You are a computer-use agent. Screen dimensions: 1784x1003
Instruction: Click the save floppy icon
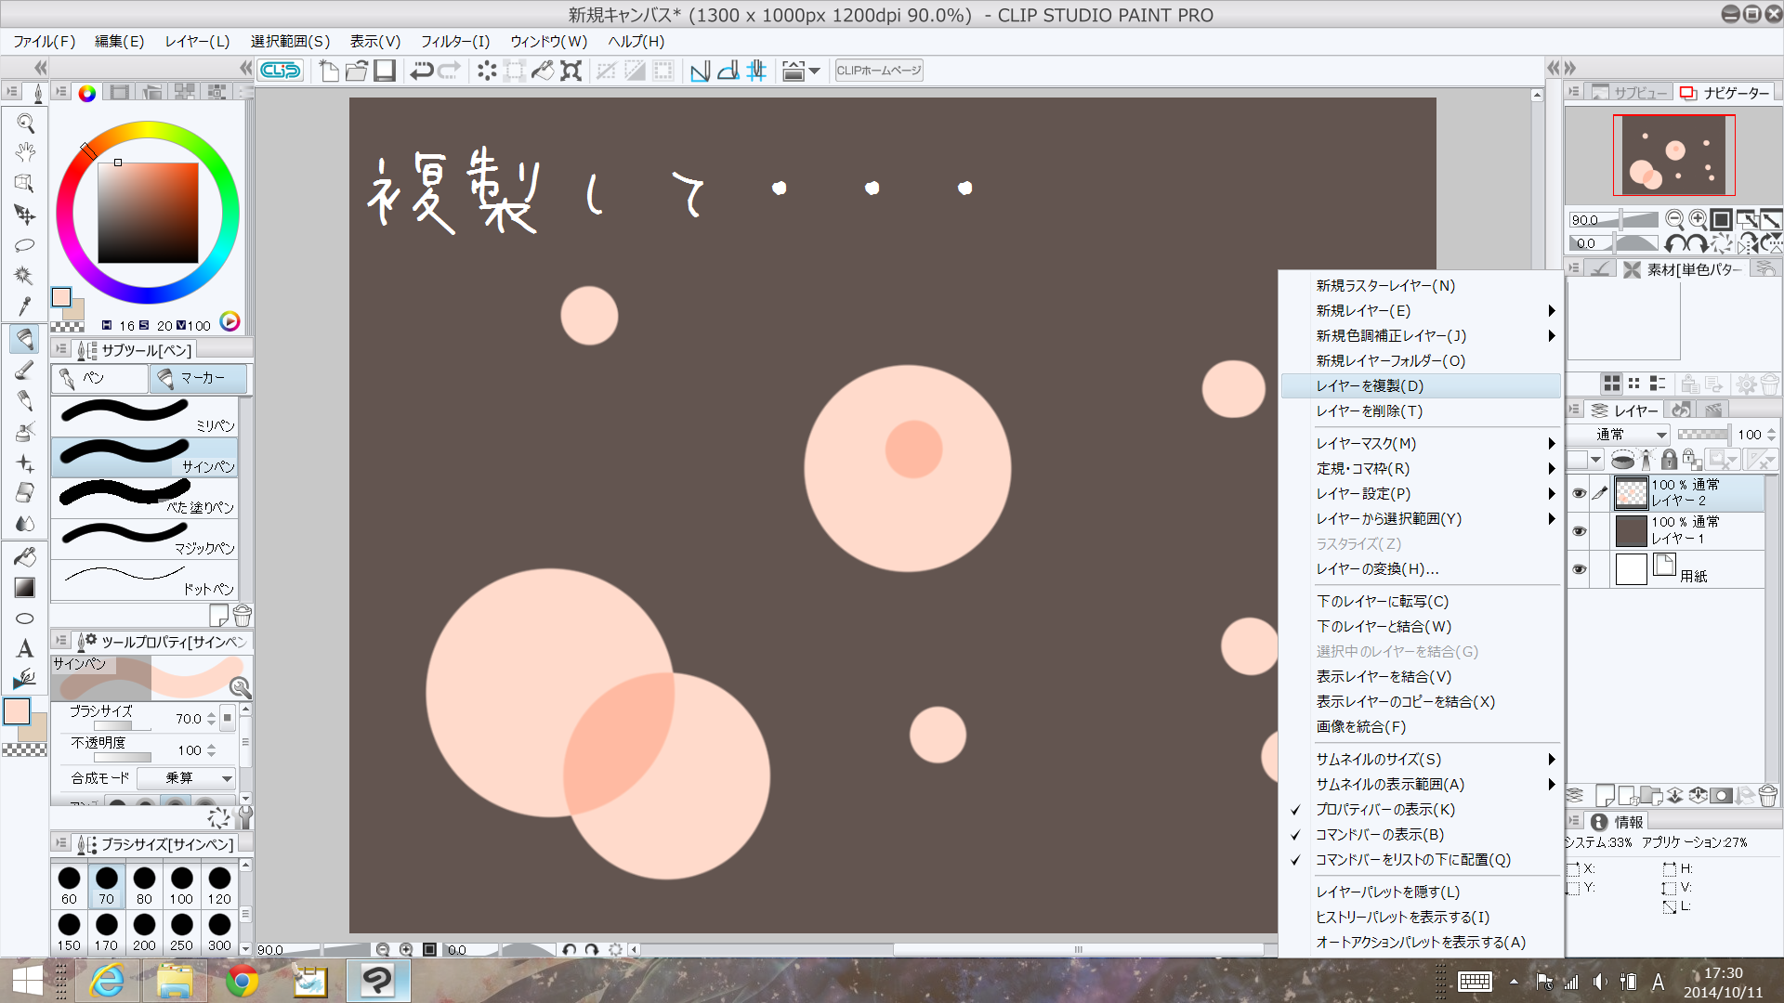tap(385, 71)
